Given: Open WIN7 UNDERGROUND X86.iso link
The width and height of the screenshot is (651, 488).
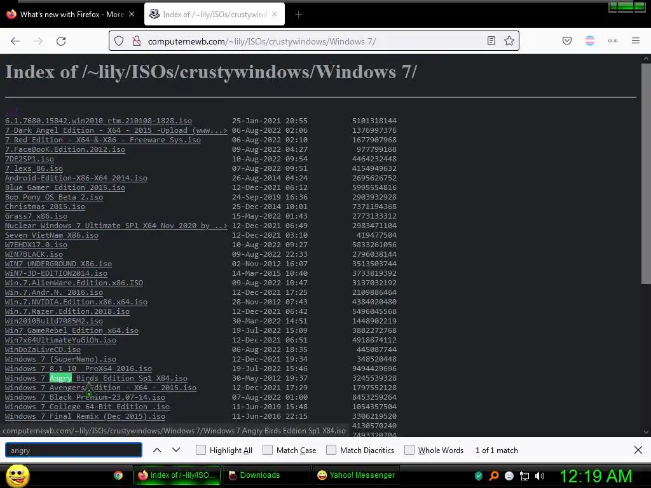Looking at the screenshot, I should click(58, 264).
